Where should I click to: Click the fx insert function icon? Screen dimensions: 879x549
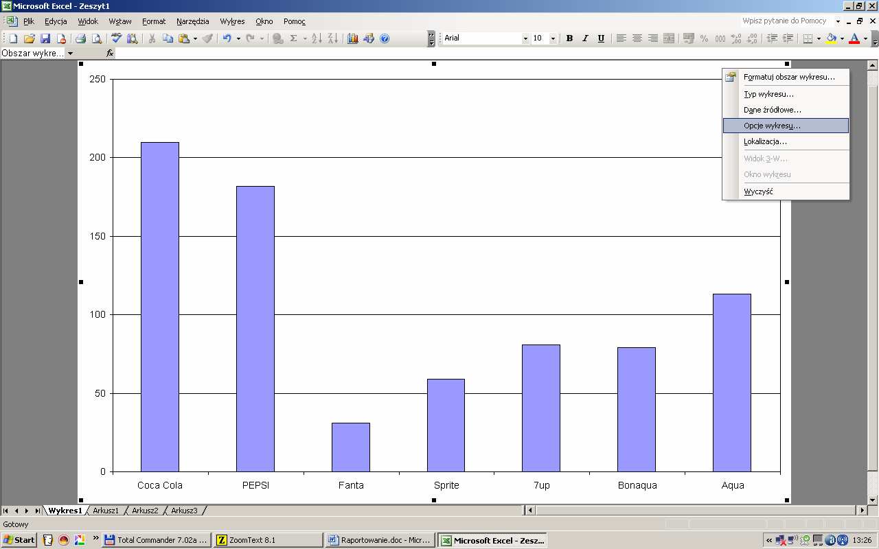coord(109,53)
